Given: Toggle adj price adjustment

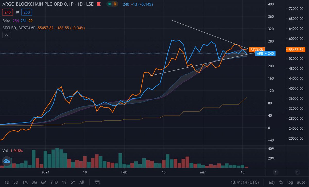Looking at the screenshot, I should (x=272, y=182).
